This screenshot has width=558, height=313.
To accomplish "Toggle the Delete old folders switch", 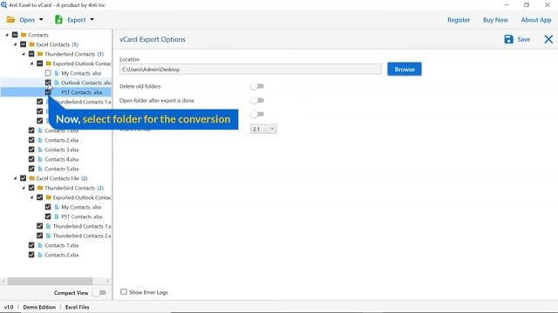I will coord(257,86).
